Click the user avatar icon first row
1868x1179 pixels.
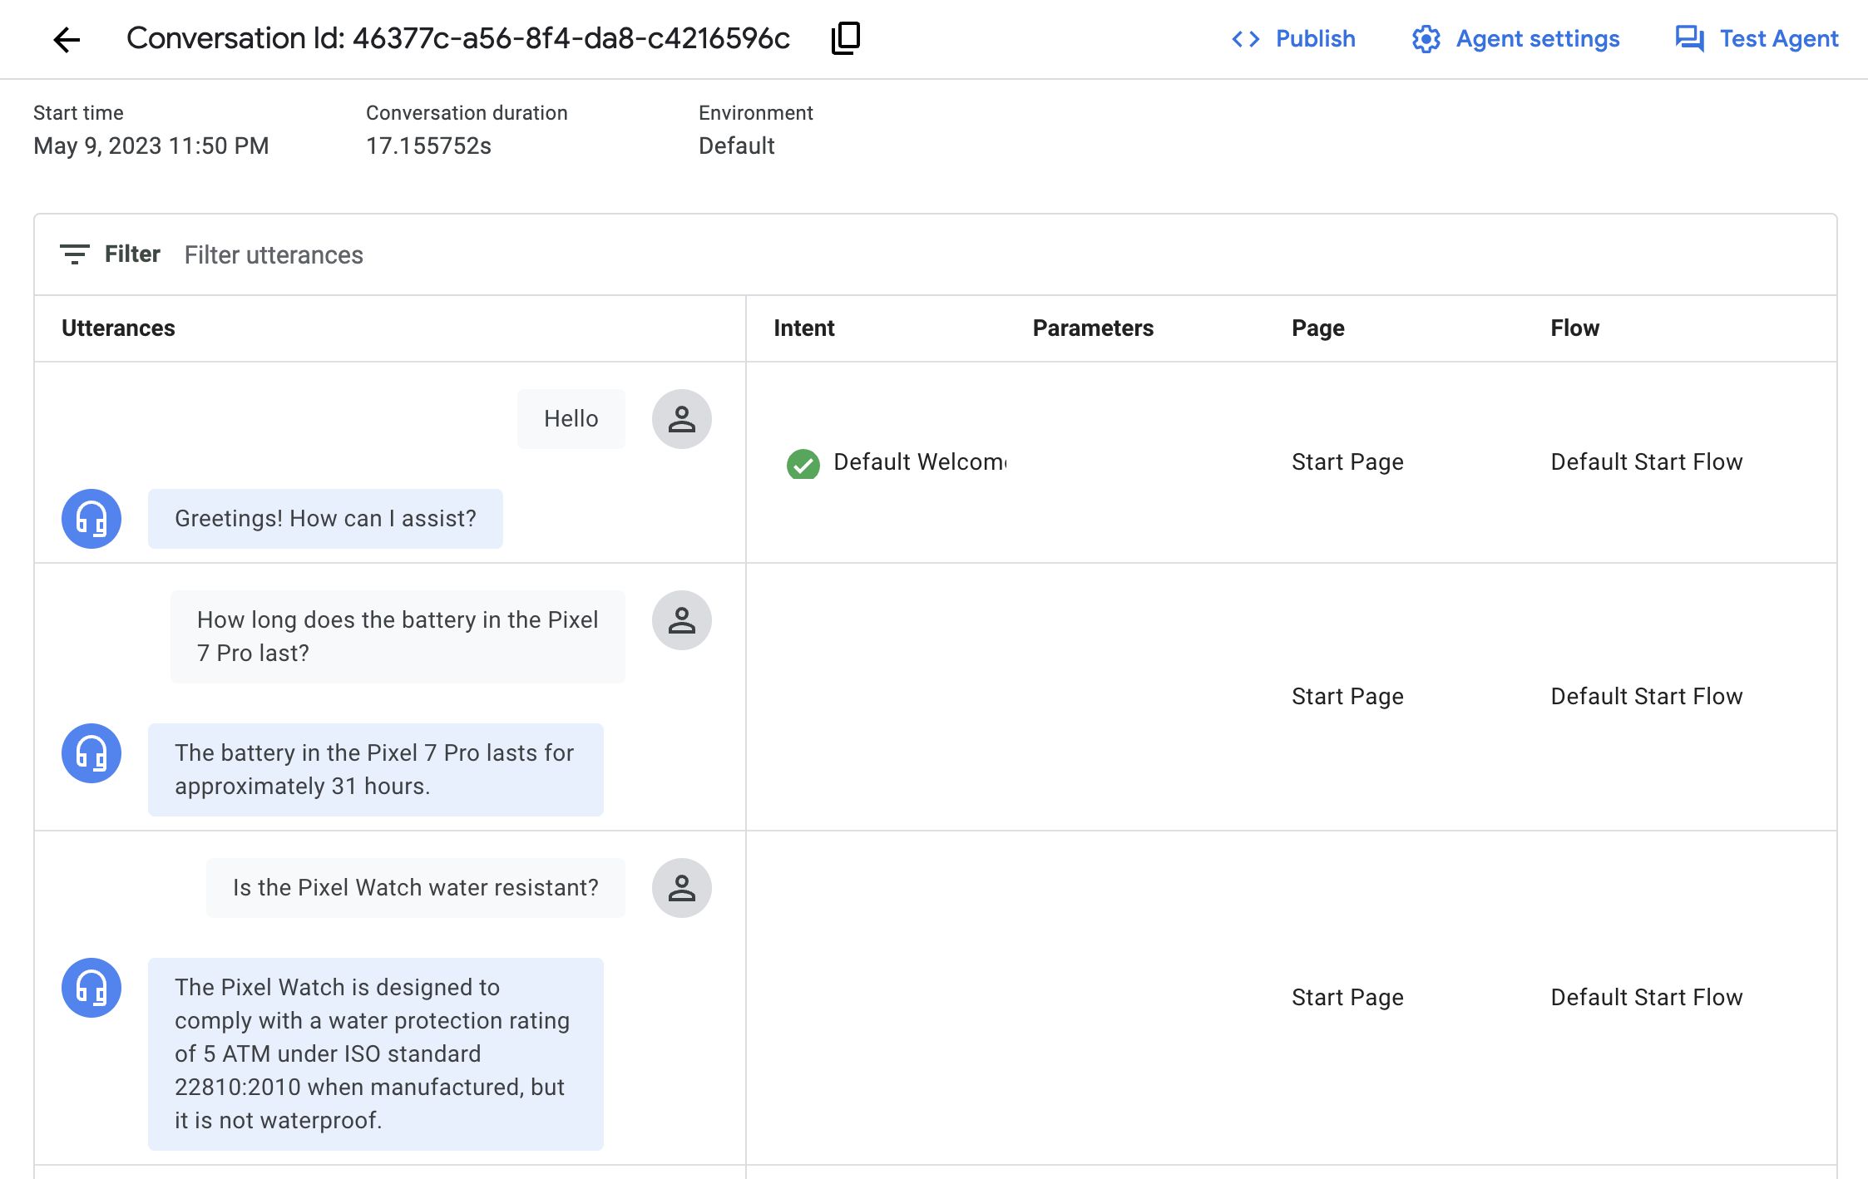point(682,418)
